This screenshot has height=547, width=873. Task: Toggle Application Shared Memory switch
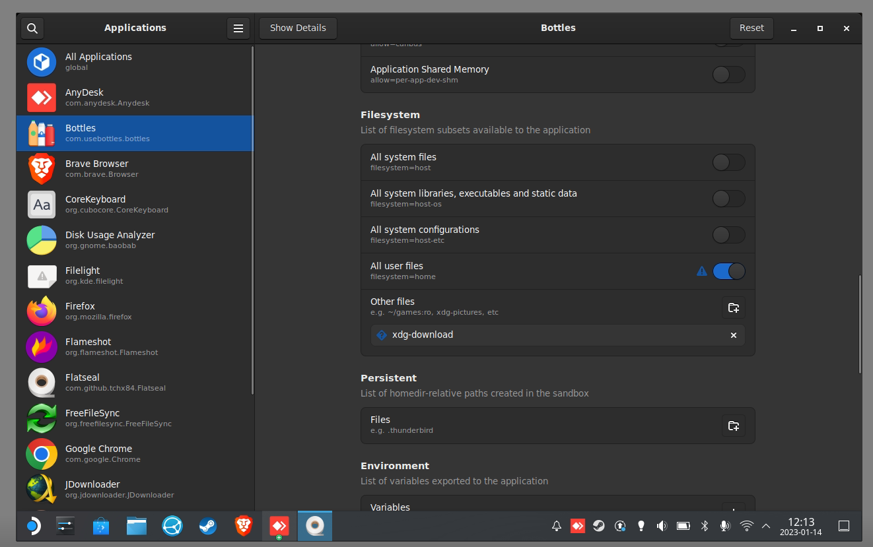729,75
